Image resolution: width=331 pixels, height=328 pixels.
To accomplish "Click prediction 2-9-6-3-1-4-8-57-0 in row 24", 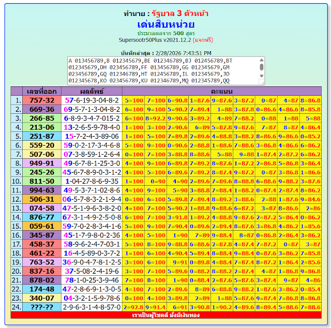I will coord(92,307).
